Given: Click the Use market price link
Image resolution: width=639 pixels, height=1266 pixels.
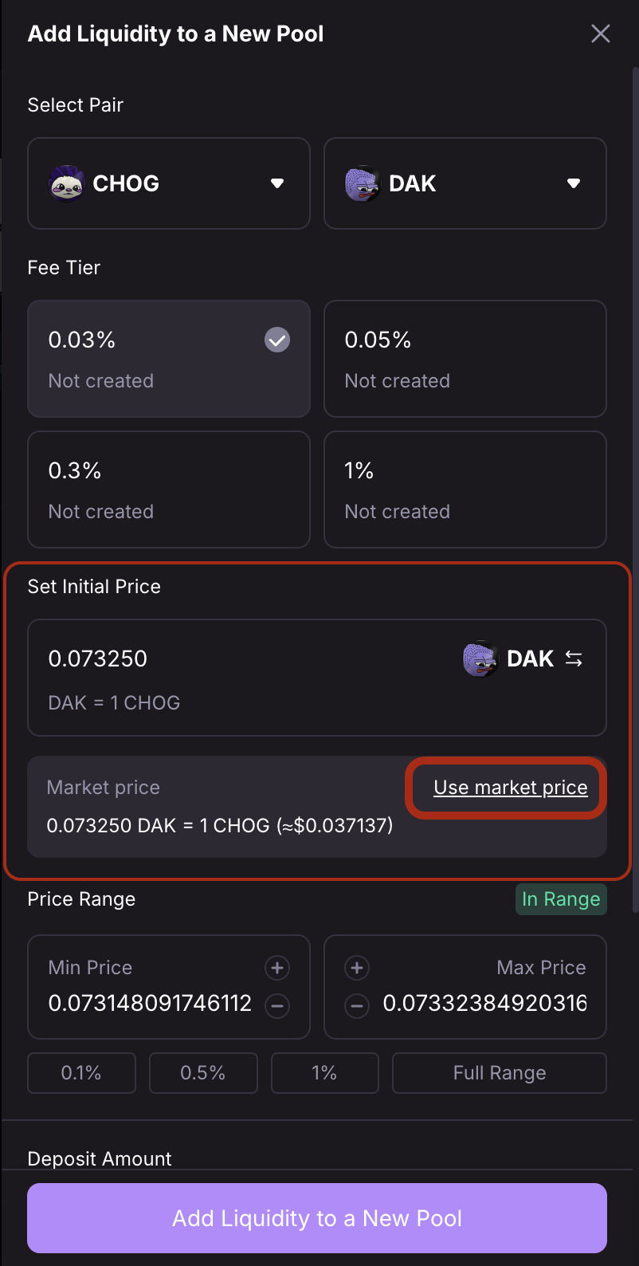Looking at the screenshot, I should 511,788.
